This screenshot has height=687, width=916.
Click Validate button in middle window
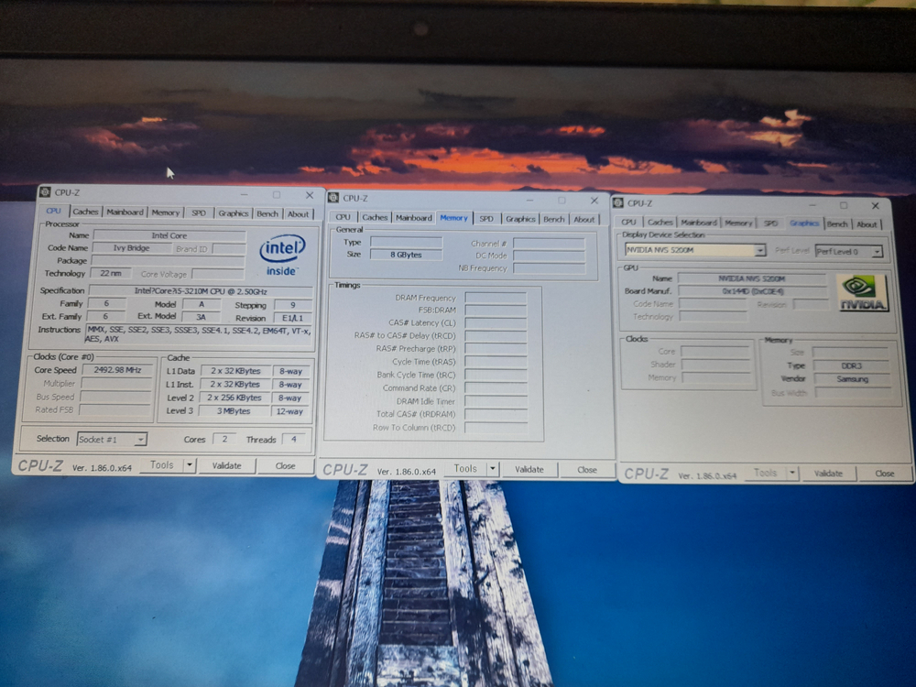[529, 469]
